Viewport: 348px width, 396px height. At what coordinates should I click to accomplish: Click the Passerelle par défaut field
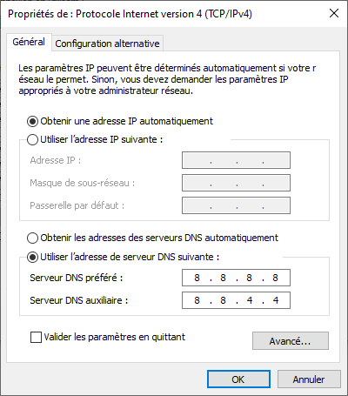click(236, 205)
